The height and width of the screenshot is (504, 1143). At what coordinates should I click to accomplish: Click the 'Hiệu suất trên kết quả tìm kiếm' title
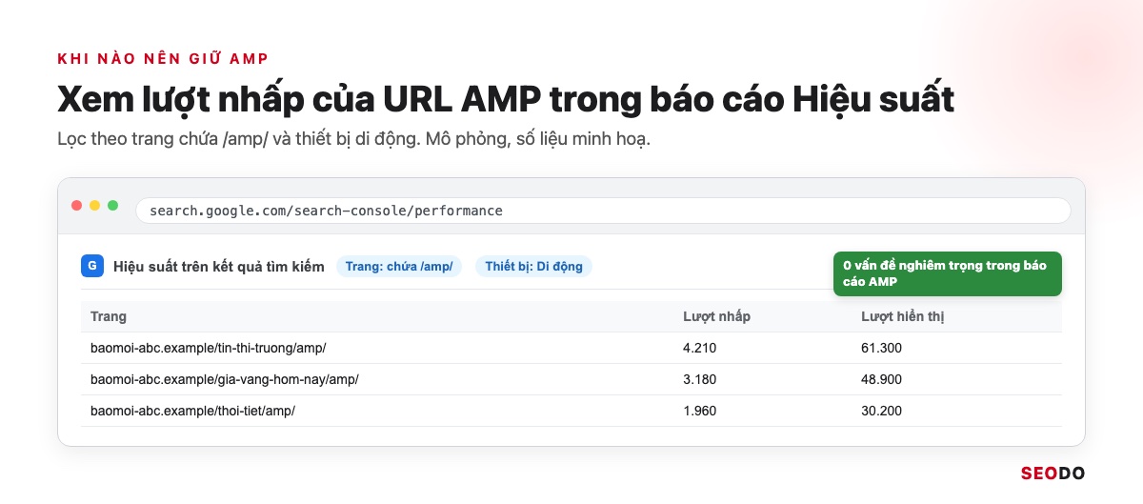219,267
